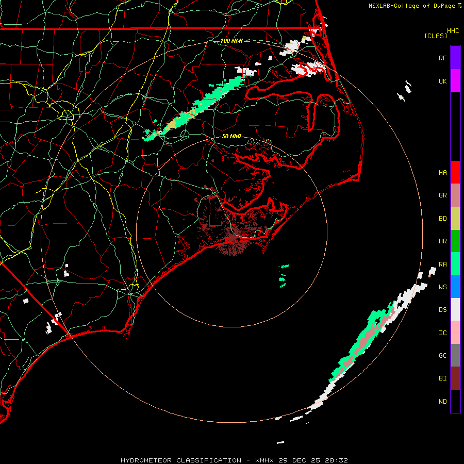The height and width of the screenshot is (464, 464).
Task: Click the GC gray legend swatch
Action: point(455,355)
